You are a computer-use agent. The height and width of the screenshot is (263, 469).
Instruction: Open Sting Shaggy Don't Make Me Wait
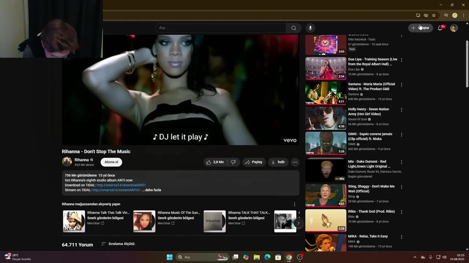point(371,189)
